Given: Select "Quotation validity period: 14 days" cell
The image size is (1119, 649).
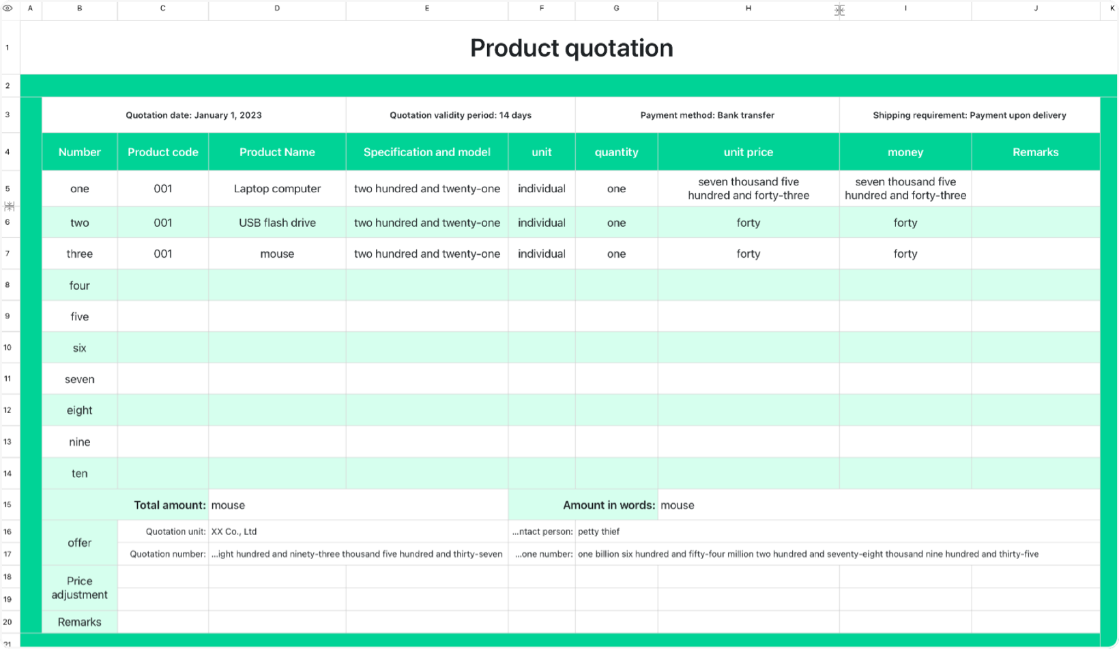Looking at the screenshot, I should tap(461, 115).
